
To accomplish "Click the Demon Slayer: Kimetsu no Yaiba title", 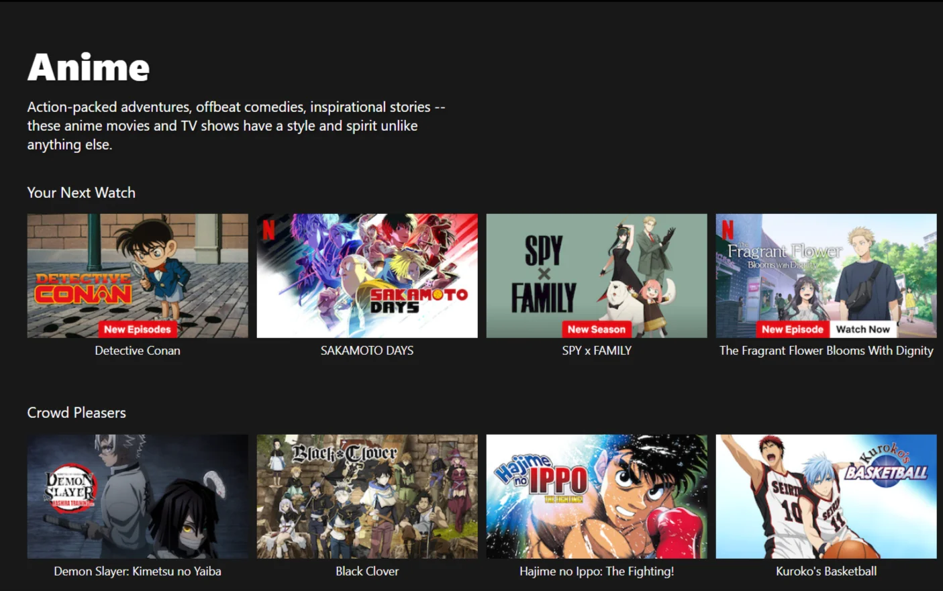I will coord(138,572).
